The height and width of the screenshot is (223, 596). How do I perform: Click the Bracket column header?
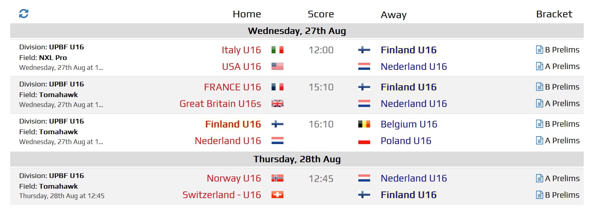554,14
